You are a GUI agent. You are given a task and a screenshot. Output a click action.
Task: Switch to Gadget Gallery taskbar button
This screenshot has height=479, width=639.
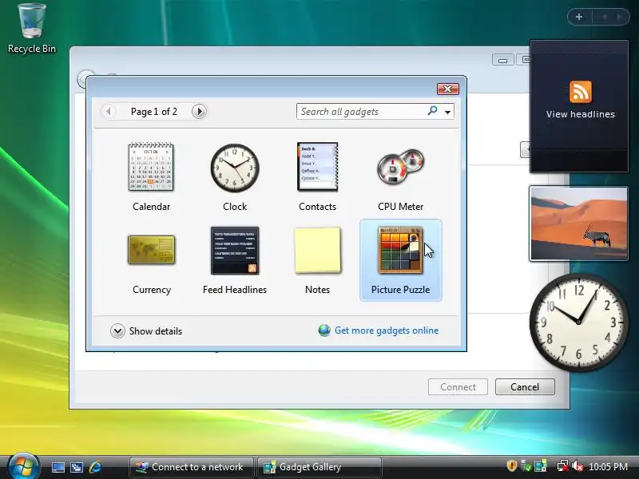click(319, 467)
